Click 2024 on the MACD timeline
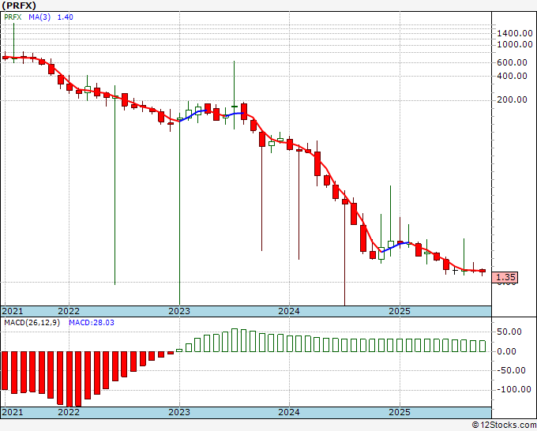The height and width of the screenshot is (431, 537). pos(289,412)
